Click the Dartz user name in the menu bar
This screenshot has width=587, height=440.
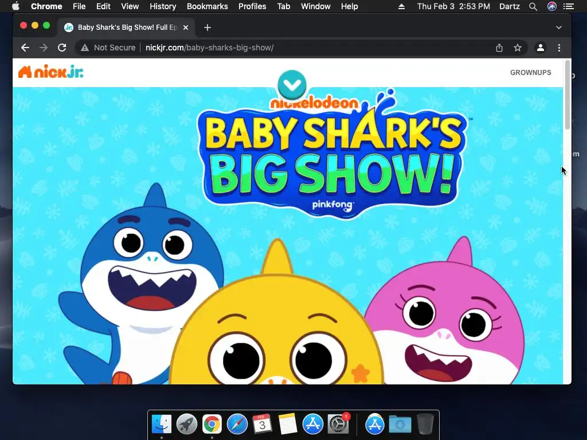point(510,6)
